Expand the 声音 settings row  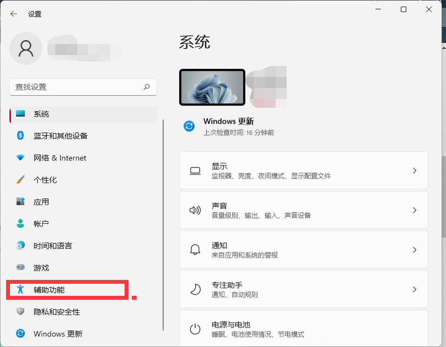[303, 210]
